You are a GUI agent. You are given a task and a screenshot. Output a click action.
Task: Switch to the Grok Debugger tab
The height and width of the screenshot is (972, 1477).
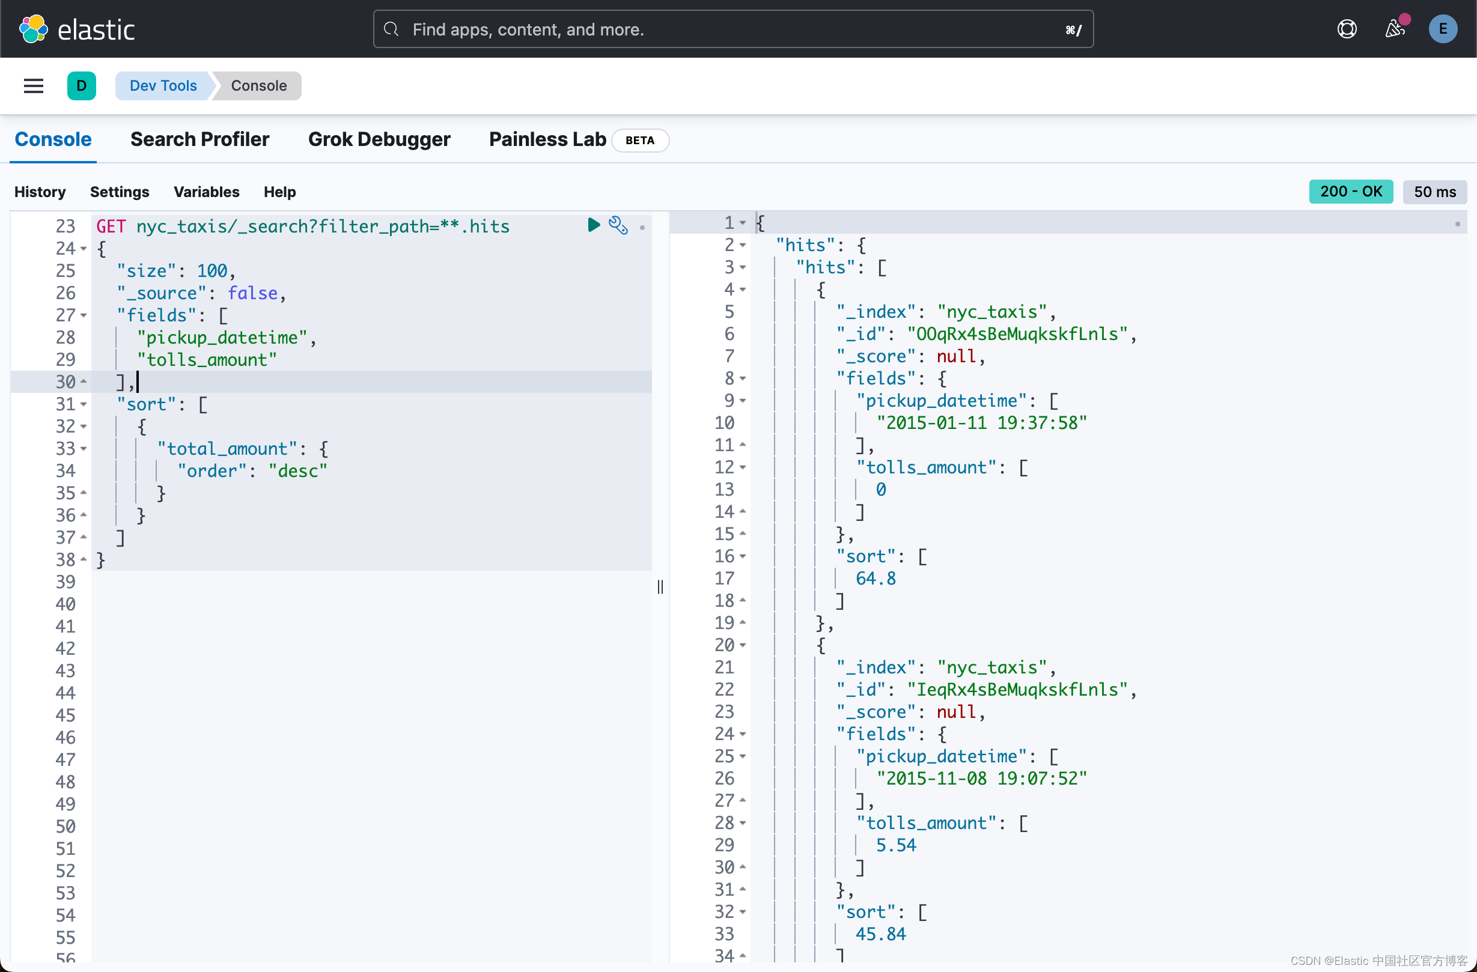379,139
